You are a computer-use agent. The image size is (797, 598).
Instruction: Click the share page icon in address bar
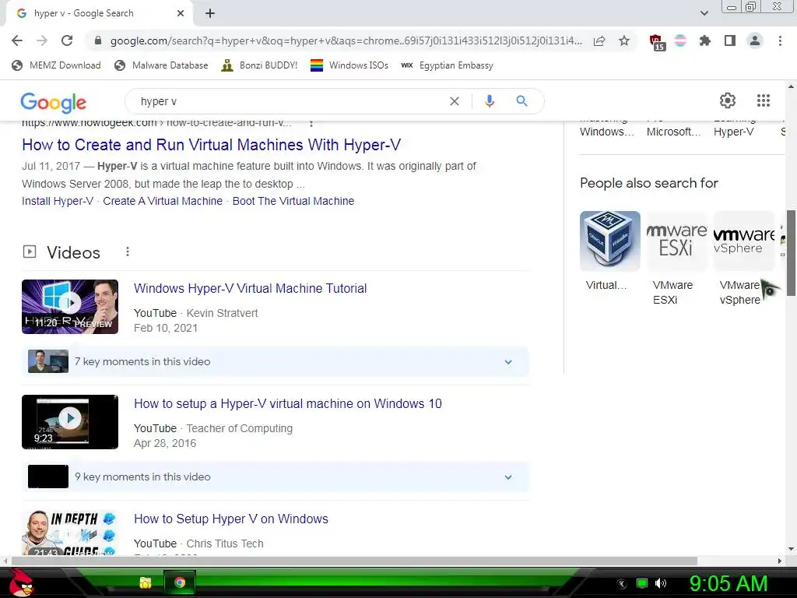click(x=599, y=40)
